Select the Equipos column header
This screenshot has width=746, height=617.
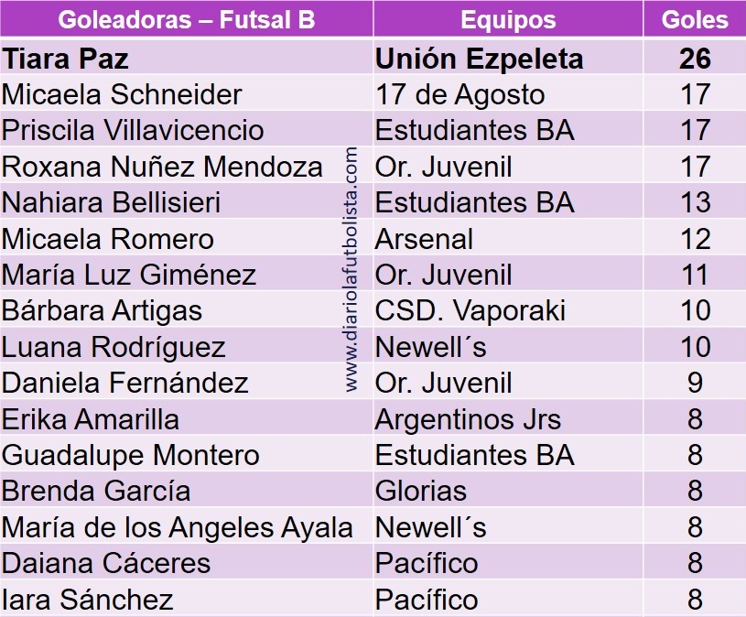pos(508,19)
